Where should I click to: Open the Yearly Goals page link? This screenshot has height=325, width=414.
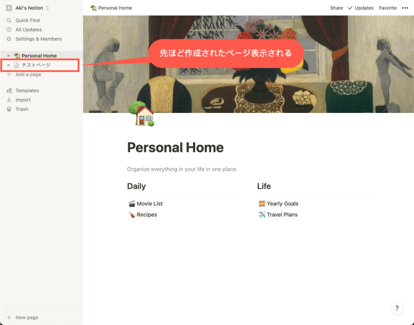[x=283, y=204]
